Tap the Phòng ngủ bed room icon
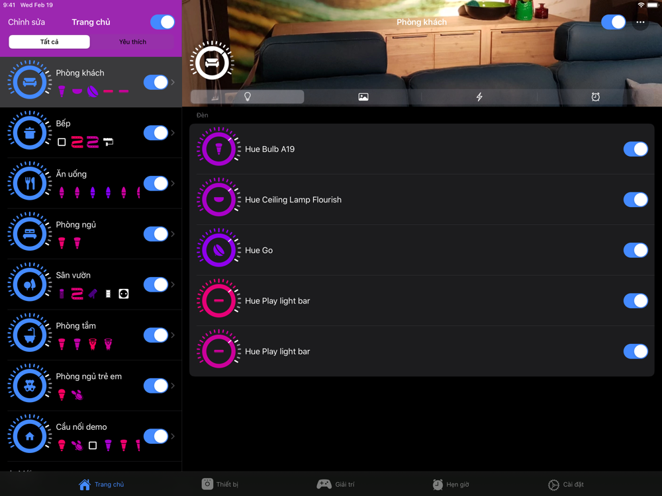 [30, 233]
